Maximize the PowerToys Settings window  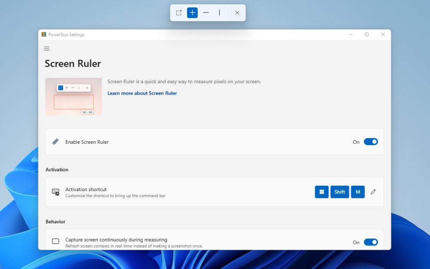tap(366, 34)
